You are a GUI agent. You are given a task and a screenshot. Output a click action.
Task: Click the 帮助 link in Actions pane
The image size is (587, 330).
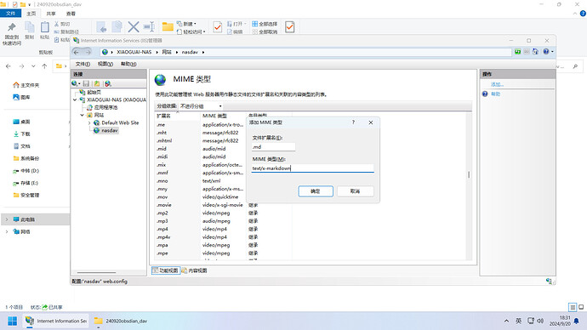point(496,94)
